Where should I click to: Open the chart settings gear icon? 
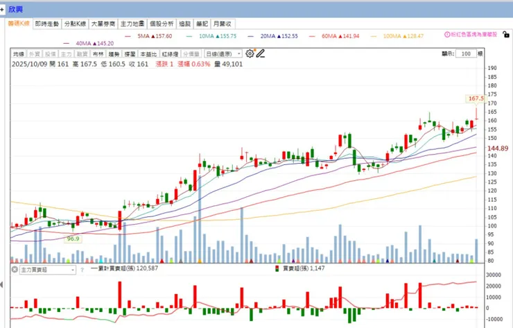(x=250, y=53)
